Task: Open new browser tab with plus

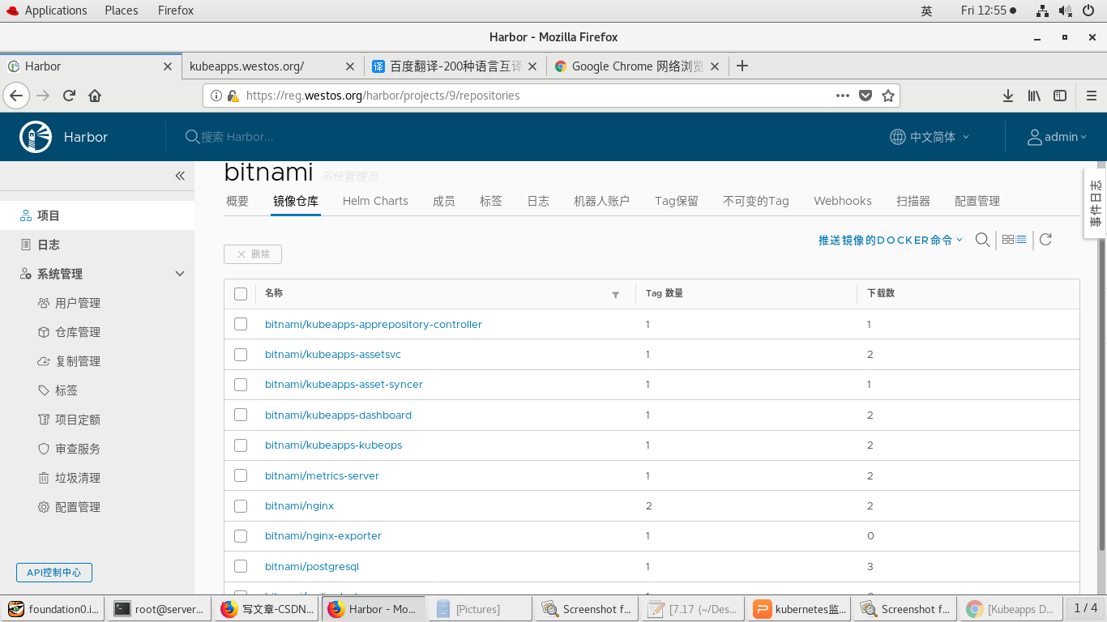Action: pos(742,66)
